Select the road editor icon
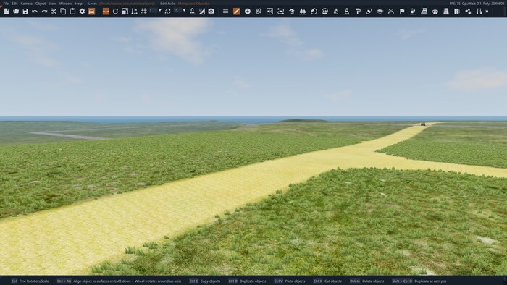 (x=446, y=12)
